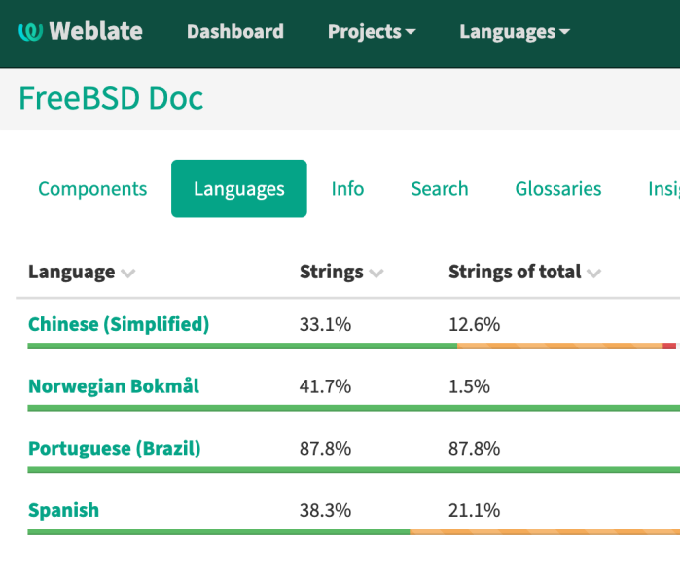Click the 41.7% Strings value
This screenshot has width=680, height=584.
[325, 386]
